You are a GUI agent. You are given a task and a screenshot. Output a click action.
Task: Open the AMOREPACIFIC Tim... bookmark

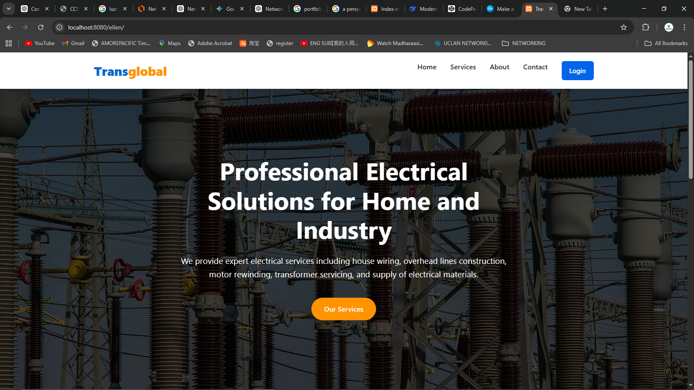point(121,43)
